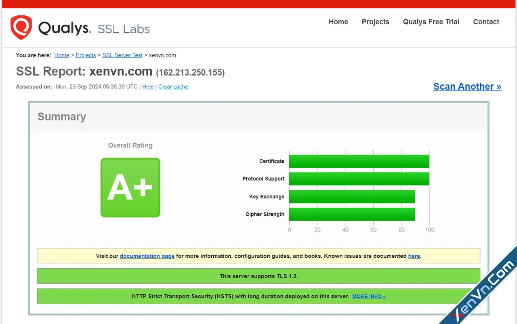Click the A+ overall rating badge

click(x=130, y=187)
